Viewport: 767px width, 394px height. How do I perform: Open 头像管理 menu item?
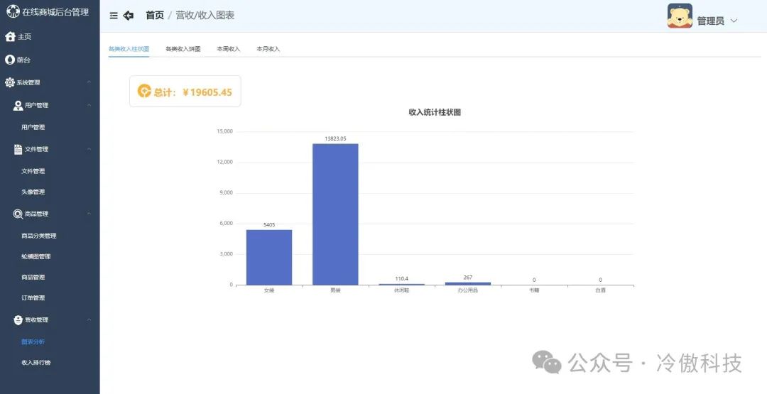[33, 192]
